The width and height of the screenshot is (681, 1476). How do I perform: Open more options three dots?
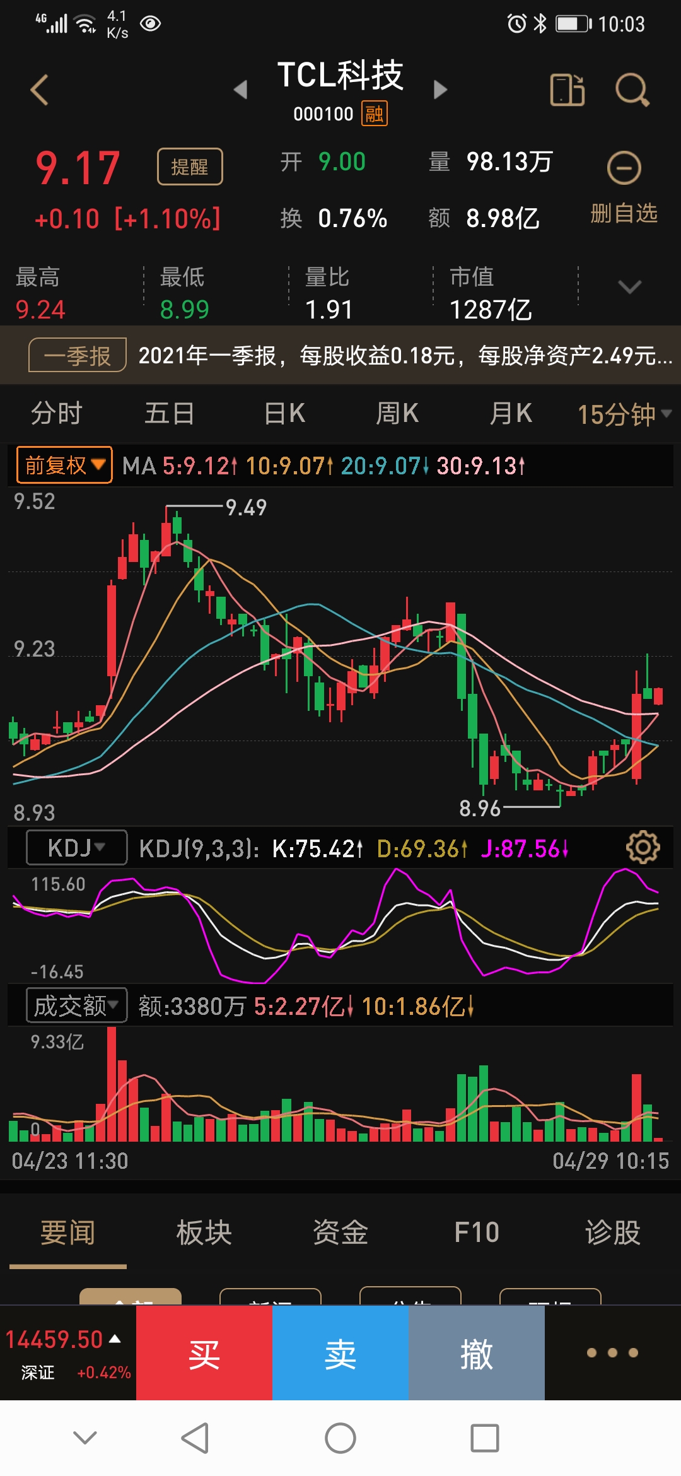pos(612,1352)
